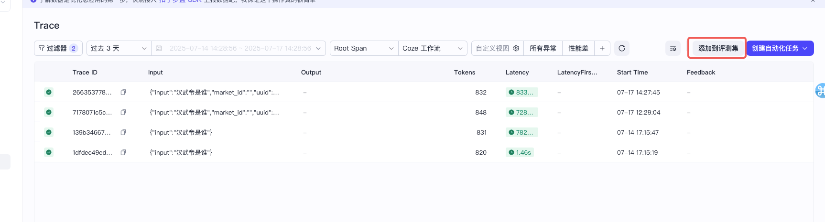
Task: Click the Tokens column header
Action: point(465,72)
